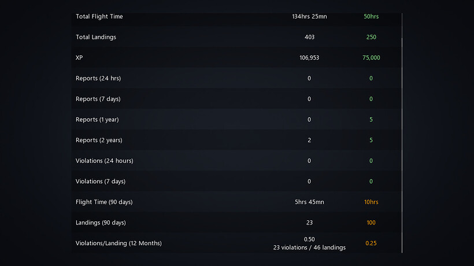Click the Reports (2 years) label
The height and width of the screenshot is (266, 474).
pyautogui.click(x=99, y=140)
